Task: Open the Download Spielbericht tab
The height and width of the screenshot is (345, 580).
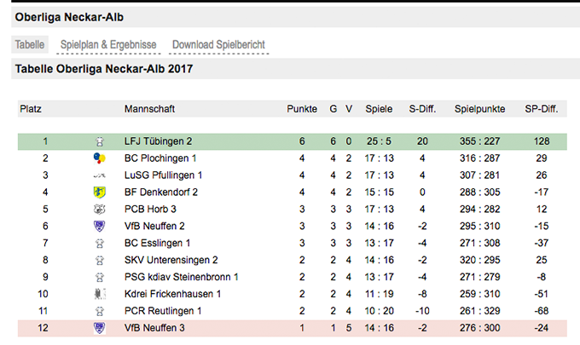Action: pyautogui.click(x=218, y=44)
